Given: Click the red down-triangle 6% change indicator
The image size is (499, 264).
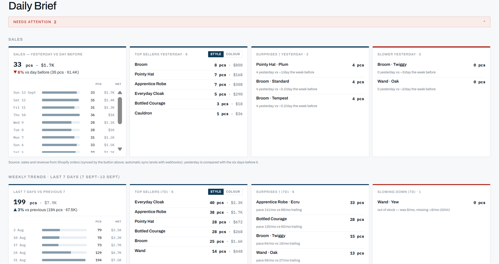Looking at the screenshot, I should 18,72.
